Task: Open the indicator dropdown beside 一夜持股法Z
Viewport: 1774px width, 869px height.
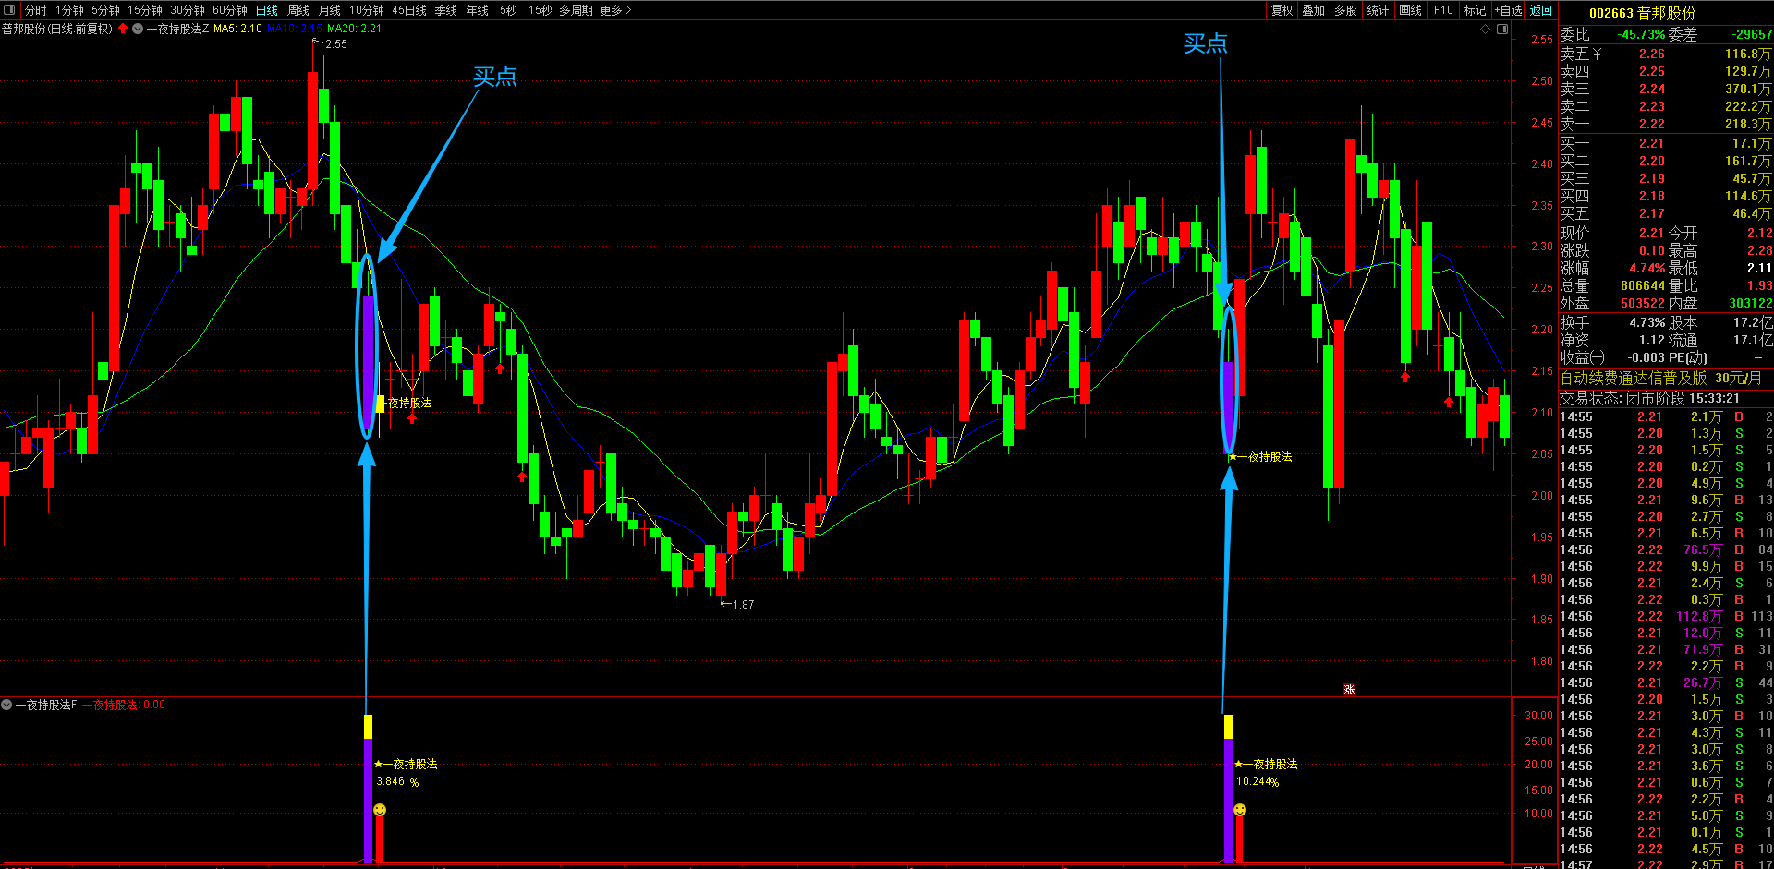Action: (x=138, y=30)
